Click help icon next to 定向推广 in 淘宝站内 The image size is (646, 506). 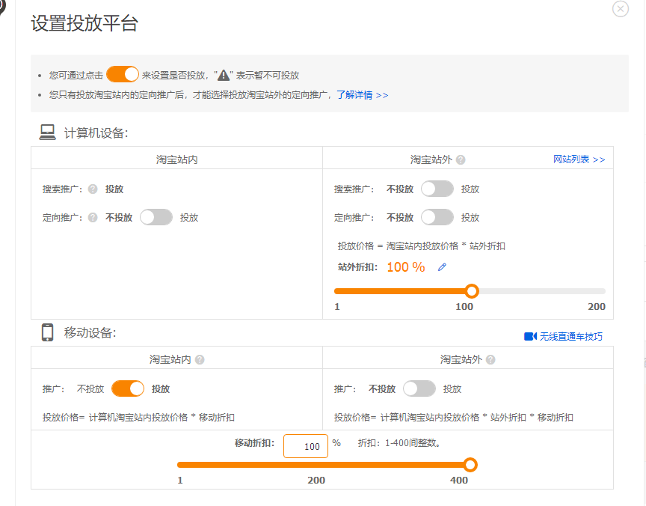tap(93, 218)
